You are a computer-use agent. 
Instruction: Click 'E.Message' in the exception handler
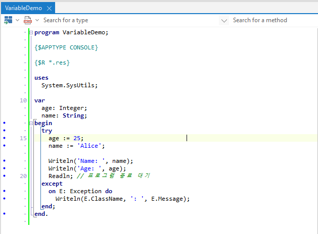(167, 199)
